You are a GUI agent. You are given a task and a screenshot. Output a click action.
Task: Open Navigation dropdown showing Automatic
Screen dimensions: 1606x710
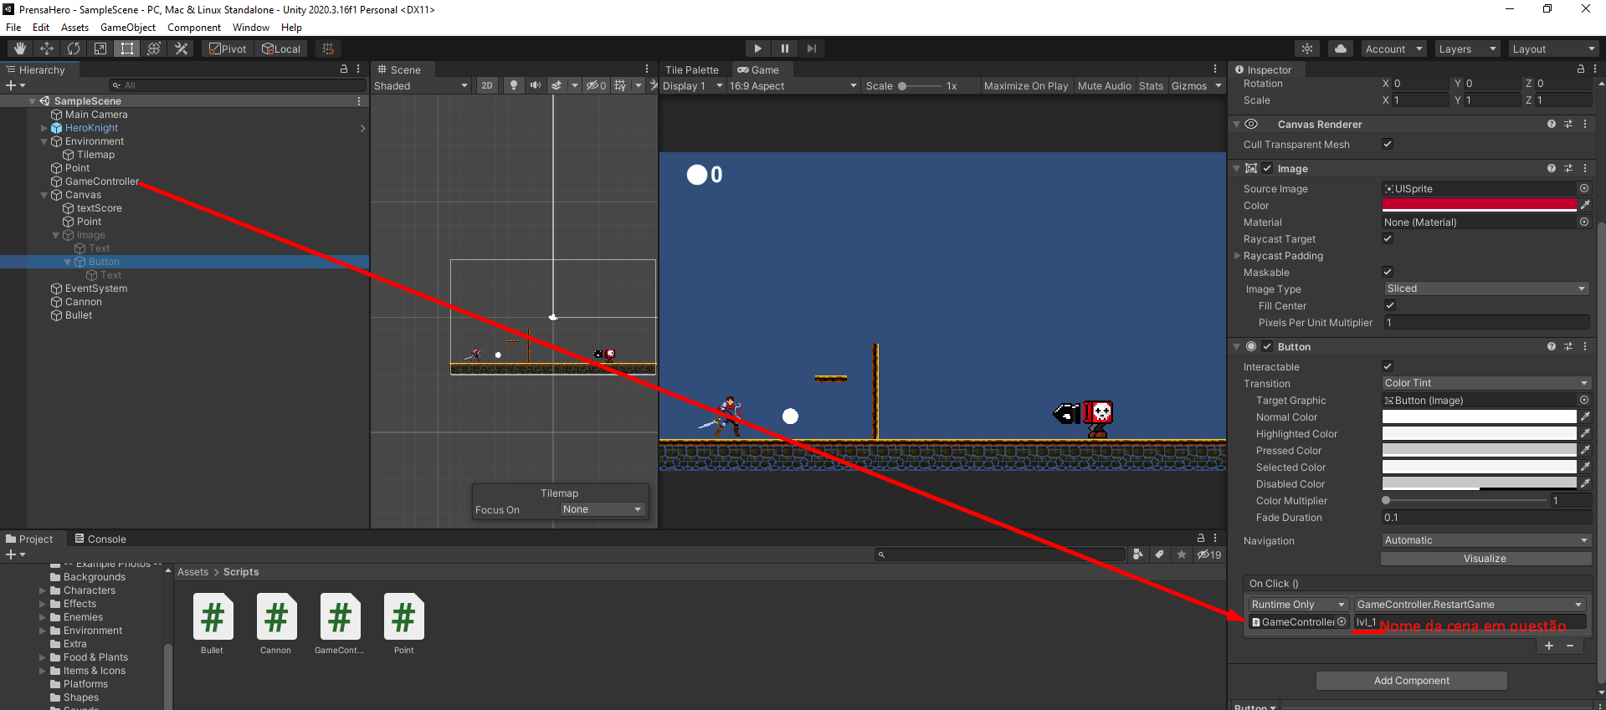point(1486,540)
